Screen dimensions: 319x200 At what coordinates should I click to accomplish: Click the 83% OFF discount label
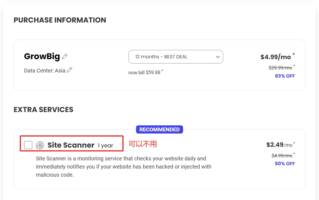point(285,76)
